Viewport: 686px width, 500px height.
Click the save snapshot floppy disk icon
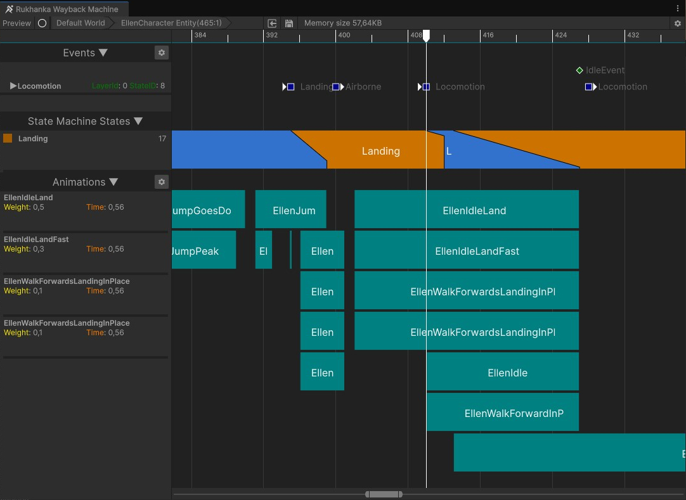point(289,23)
